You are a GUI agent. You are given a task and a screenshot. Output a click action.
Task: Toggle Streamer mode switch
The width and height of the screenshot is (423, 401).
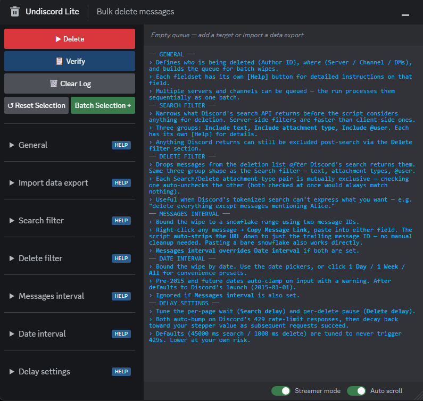[x=281, y=391]
